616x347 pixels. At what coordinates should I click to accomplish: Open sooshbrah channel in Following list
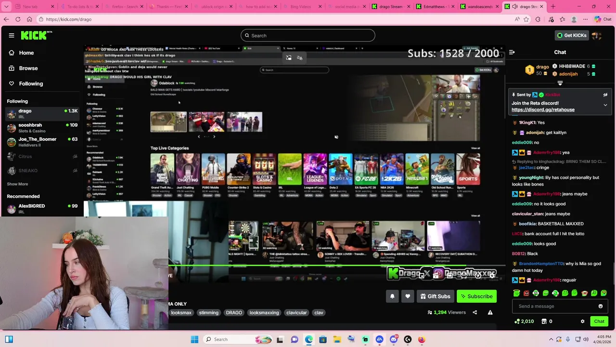click(x=42, y=128)
